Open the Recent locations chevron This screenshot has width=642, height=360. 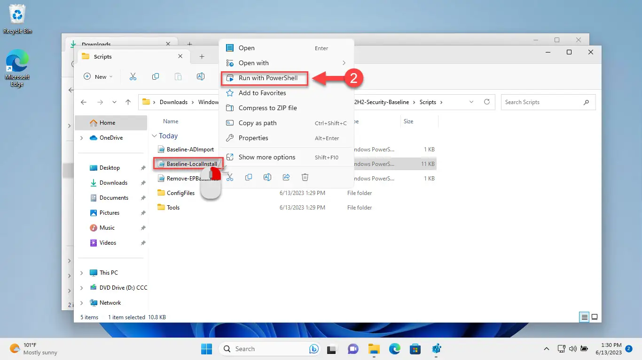click(114, 102)
